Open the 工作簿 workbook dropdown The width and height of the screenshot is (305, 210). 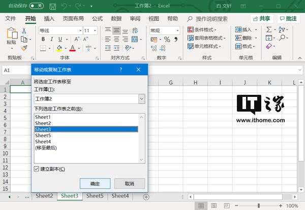(x=142, y=99)
